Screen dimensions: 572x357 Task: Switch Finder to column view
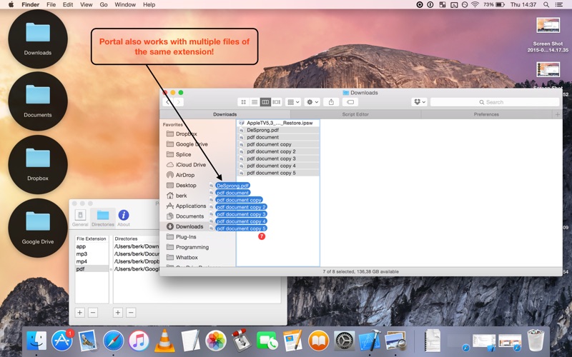[x=265, y=102]
